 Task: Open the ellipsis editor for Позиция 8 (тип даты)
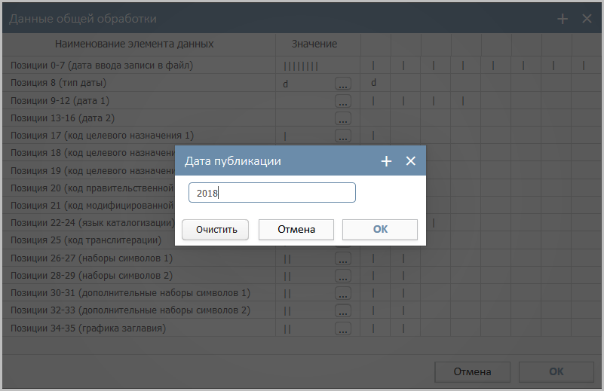(x=343, y=84)
